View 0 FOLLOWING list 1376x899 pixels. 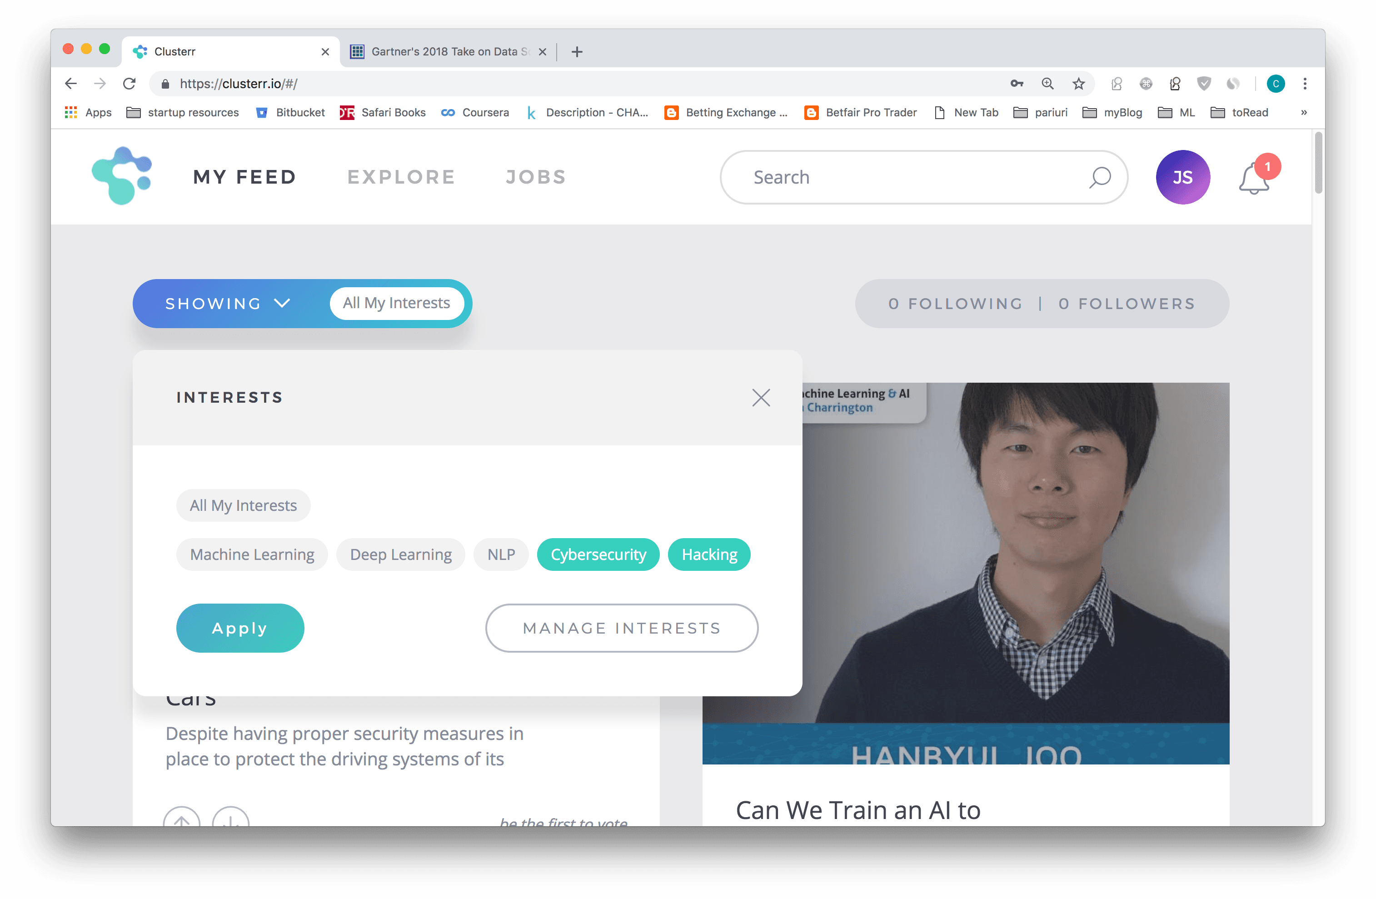(955, 304)
